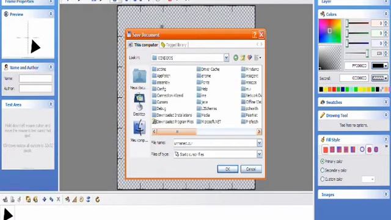The width and height of the screenshot is (391, 220).
Task: Expand the Swatches panel
Action: tap(386, 102)
